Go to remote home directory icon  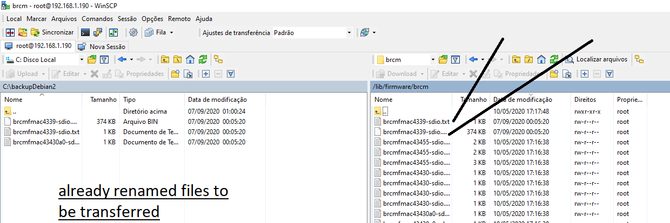541,59
